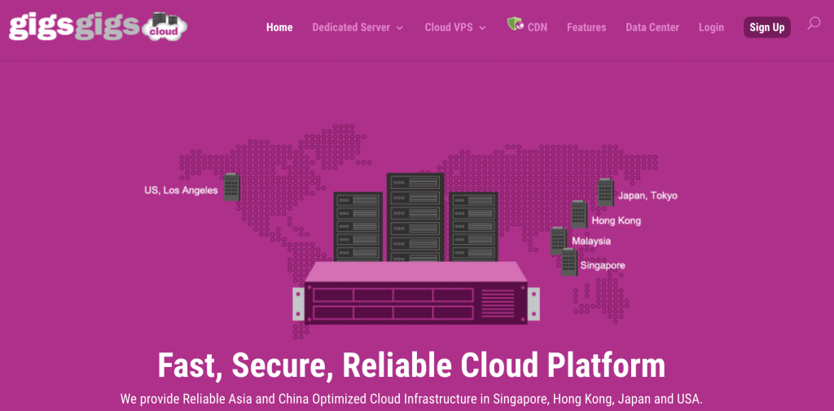Click the gigsgigs cloud logo

coord(98,26)
